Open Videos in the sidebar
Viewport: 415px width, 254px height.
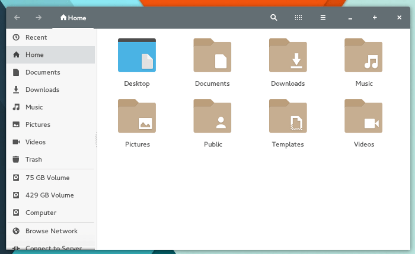click(50, 142)
